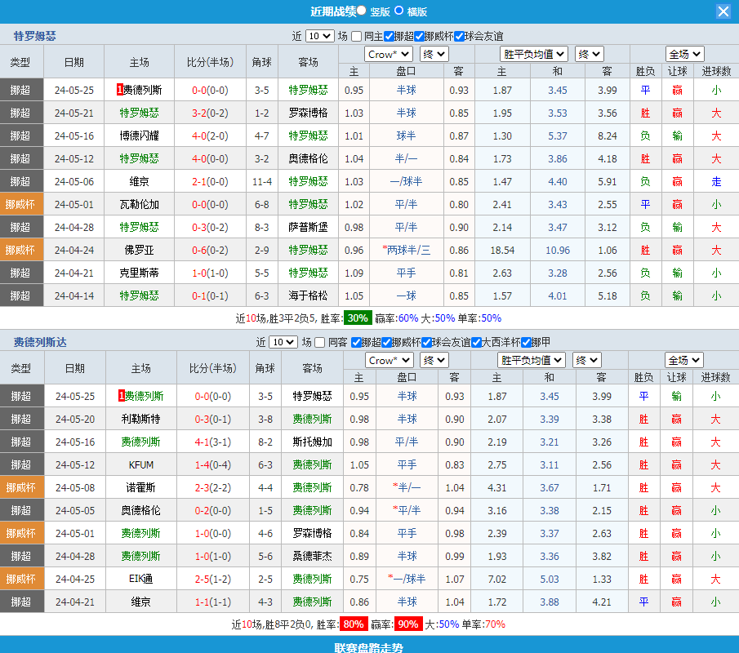
Task: Open the 0-6(0-2) match score
Action: click(x=210, y=250)
